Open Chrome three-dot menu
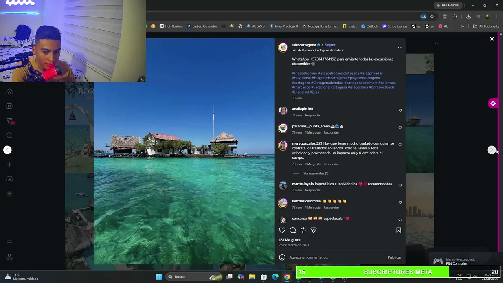The image size is (503, 283). tap(497, 17)
